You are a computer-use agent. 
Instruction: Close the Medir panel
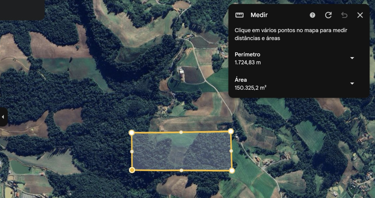coord(360,15)
